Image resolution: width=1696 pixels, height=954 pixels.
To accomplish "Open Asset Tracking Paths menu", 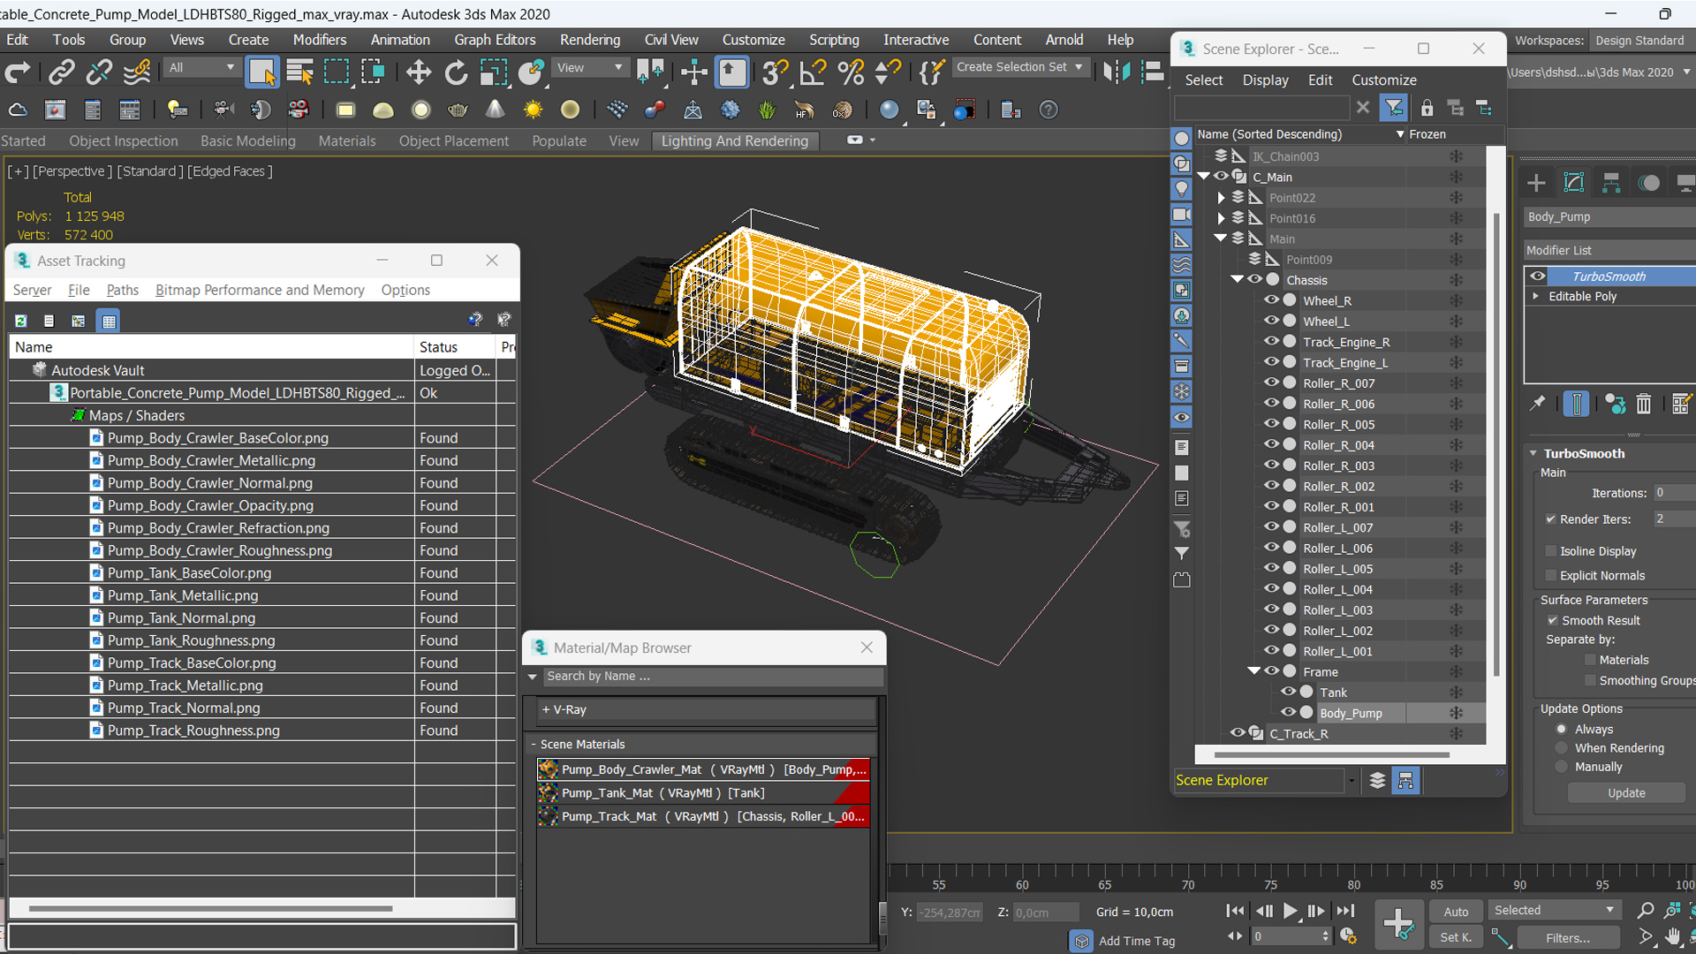I will click(122, 290).
